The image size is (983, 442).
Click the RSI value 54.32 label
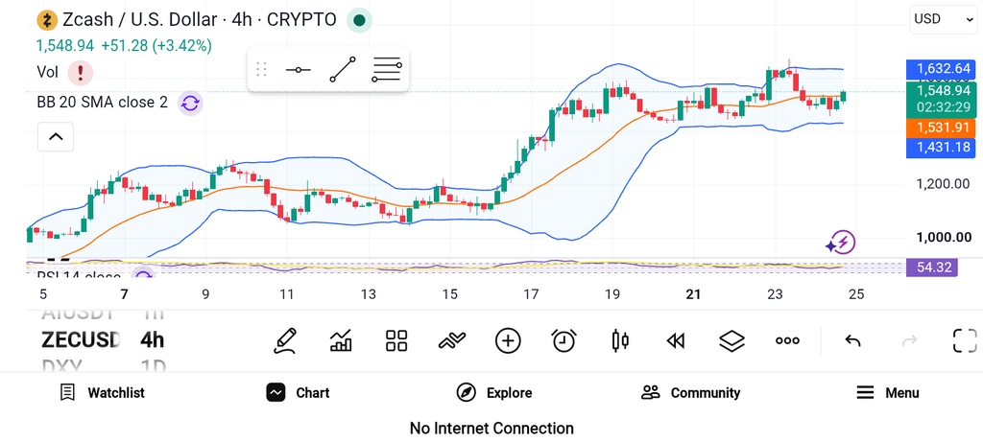(x=933, y=268)
